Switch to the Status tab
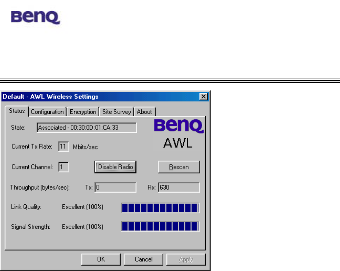Image resolution: width=340 pixels, height=271 pixels. coord(17,111)
